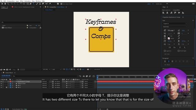196x110 pixels.
Task: Select the Rectangle shape tool
Action: click(28, 4)
